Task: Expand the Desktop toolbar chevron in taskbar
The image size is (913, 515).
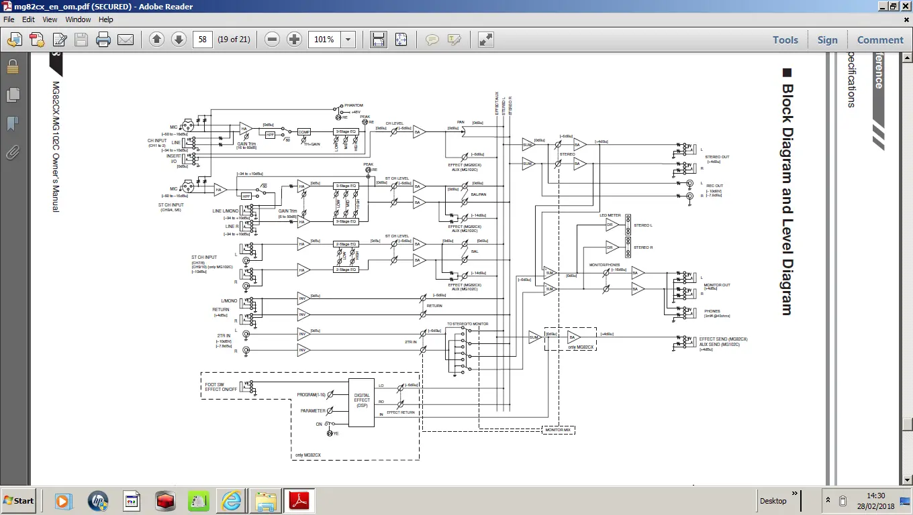Action: [796, 494]
